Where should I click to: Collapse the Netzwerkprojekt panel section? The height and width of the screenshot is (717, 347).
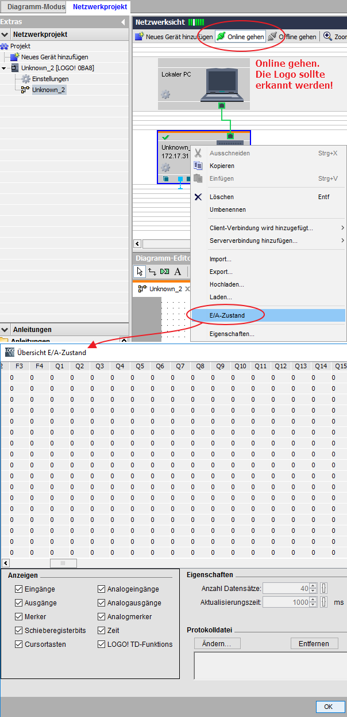click(6, 35)
